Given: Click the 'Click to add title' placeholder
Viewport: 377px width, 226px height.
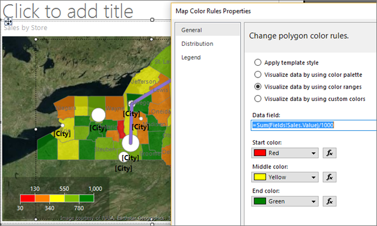Looking at the screenshot, I should coord(68,11).
